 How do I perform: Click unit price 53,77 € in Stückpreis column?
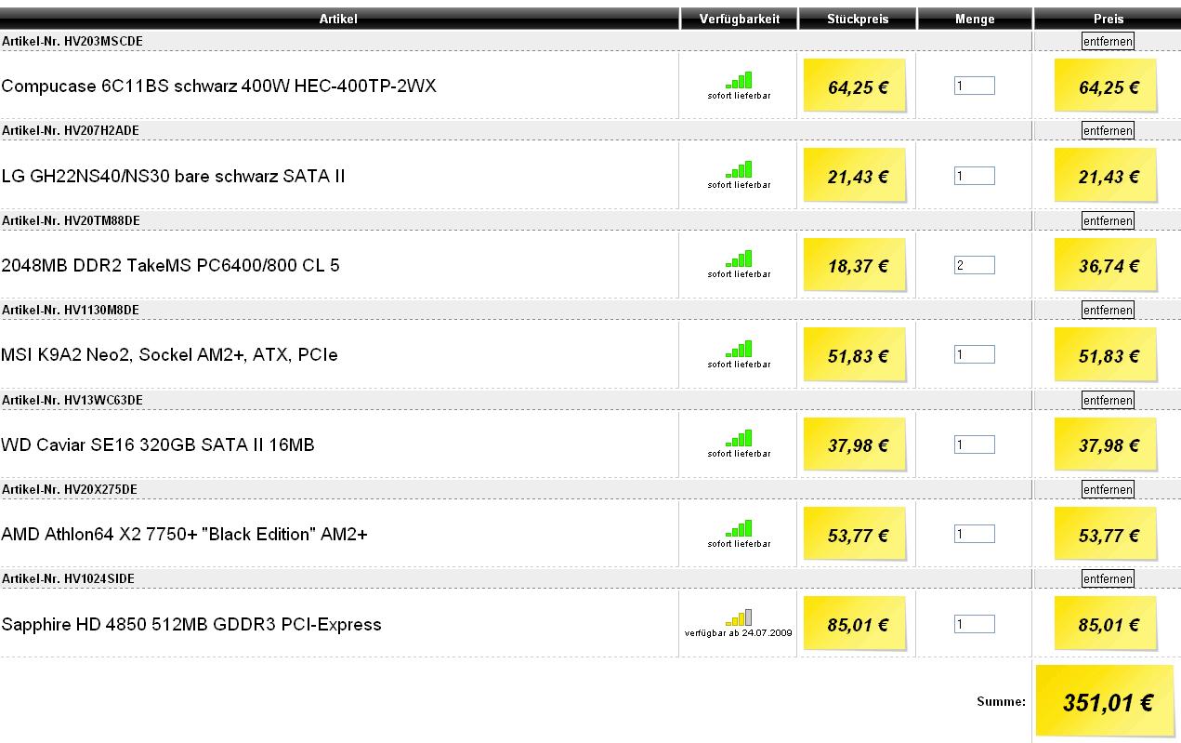[x=855, y=534]
